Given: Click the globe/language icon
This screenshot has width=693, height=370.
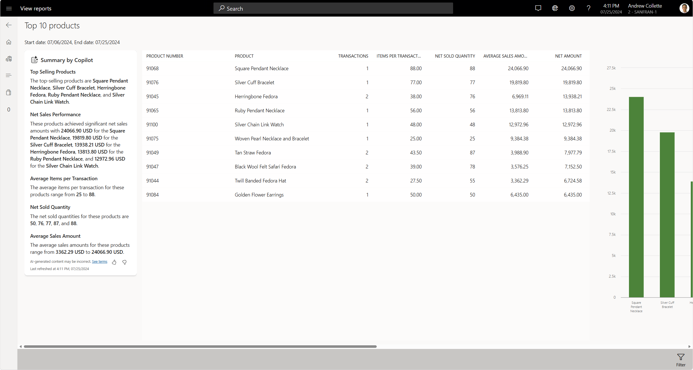Looking at the screenshot, I should [x=555, y=8].
